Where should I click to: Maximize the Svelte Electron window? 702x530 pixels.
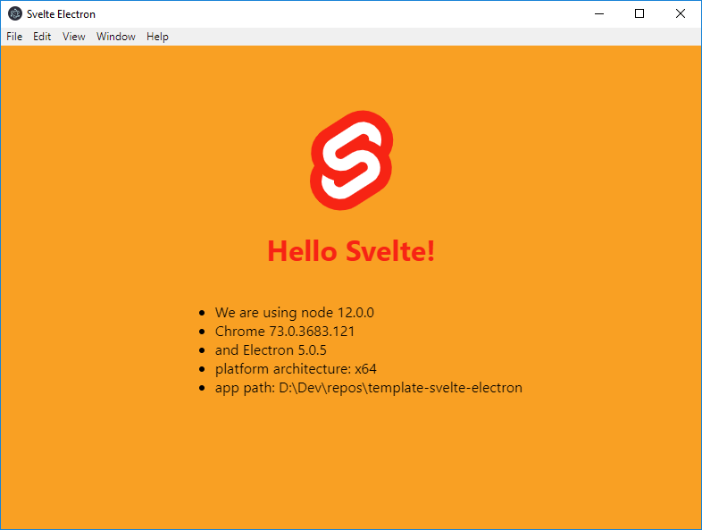639,14
